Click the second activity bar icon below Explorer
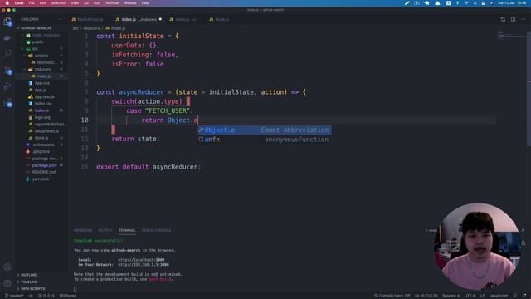The width and height of the screenshot is (531, 299). (7, 37)
